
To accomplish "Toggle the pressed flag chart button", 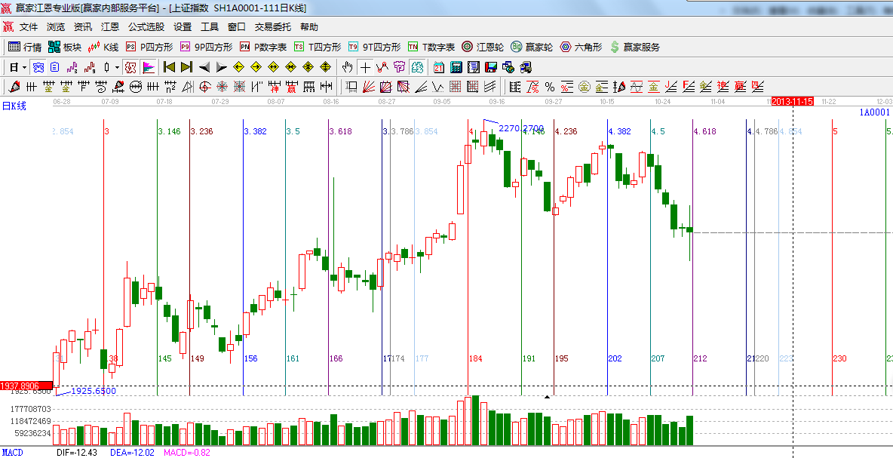I will [148, 67].
